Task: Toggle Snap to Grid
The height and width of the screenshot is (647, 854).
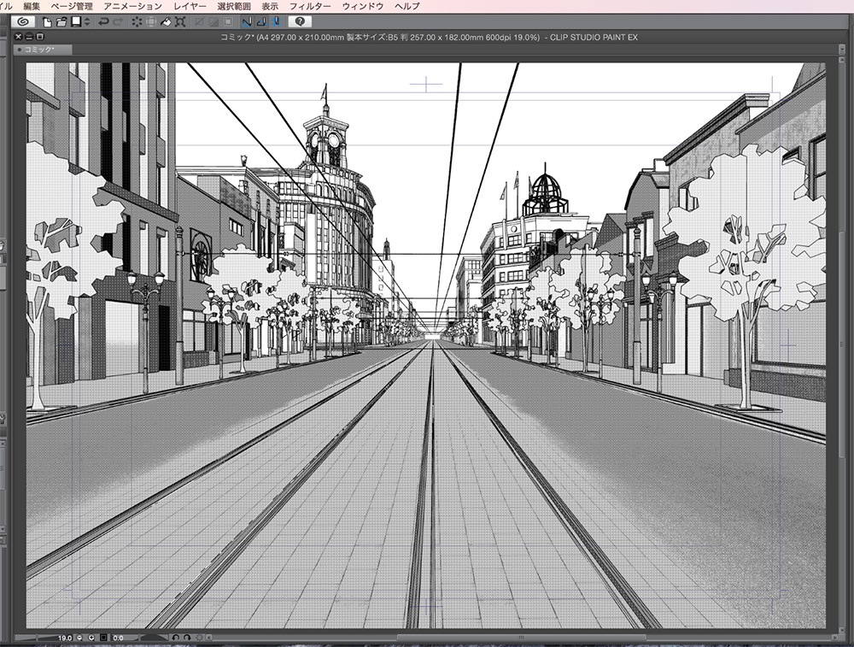Action: [x=277, y=21]
